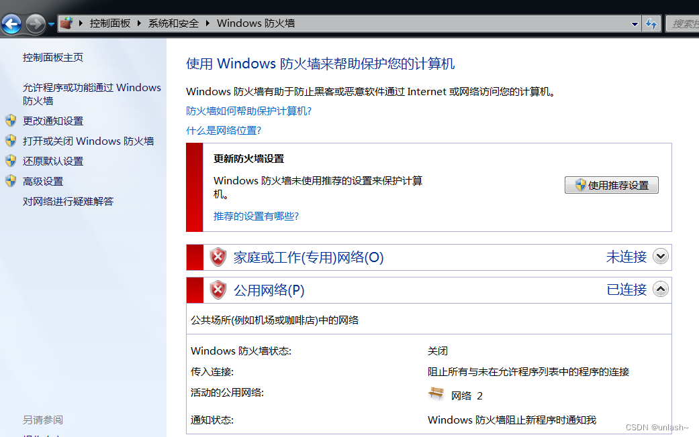Open 推荐的设置有哪些? link
This screenshot has height=437, width=699.
click(x=256, y=216)
